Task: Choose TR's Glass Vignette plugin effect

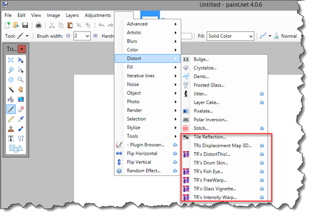Action: point(224,189)
